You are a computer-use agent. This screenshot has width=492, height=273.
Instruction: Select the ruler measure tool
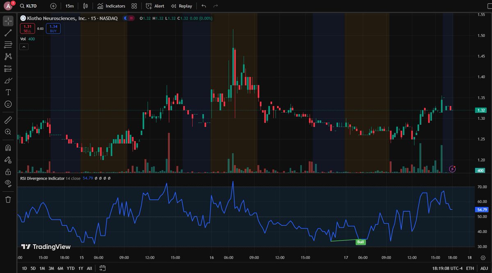[8, 120]
